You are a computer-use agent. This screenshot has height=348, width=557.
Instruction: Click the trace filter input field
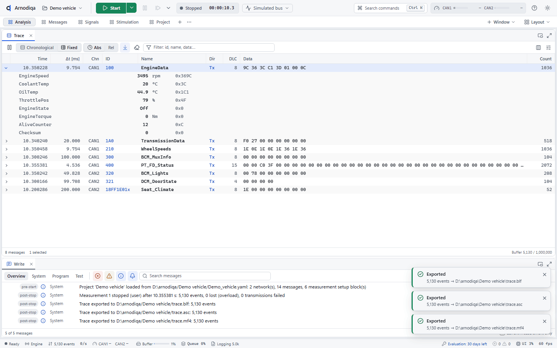point(209,48)
